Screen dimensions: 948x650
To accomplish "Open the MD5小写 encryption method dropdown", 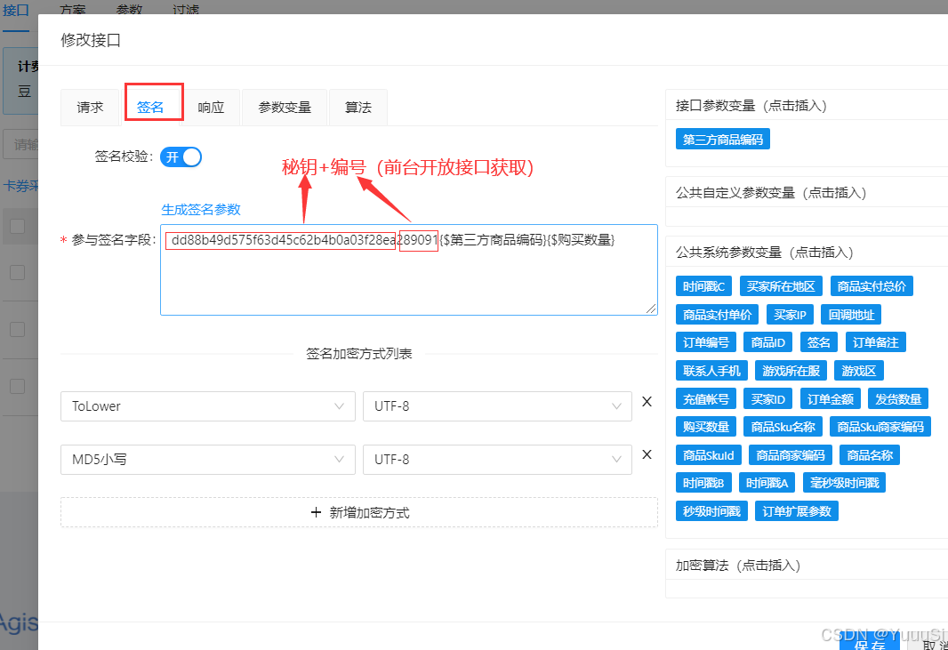I will [x=208, y=460].
